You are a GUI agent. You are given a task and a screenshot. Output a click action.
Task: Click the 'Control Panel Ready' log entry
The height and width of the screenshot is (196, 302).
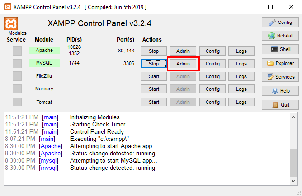click(x=97, y=131)
